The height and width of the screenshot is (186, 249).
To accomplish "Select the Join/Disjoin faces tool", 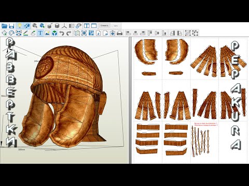I will 19,33.
